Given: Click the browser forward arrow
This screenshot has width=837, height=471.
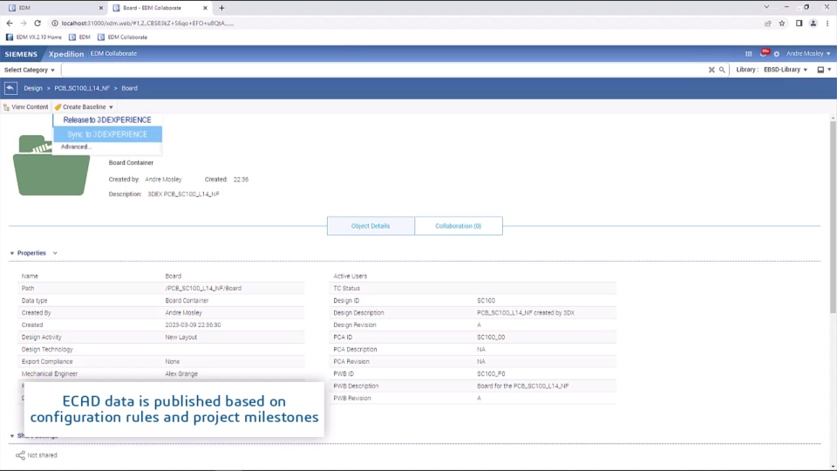Looking at the screenshot, I should (x=24, y=23).
